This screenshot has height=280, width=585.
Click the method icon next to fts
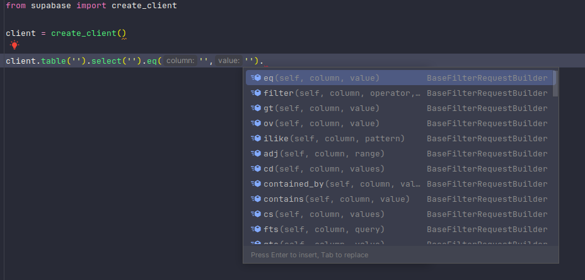[255, 229]
